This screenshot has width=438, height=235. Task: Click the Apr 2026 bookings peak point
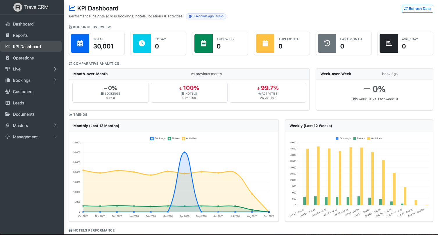point(185,152)
